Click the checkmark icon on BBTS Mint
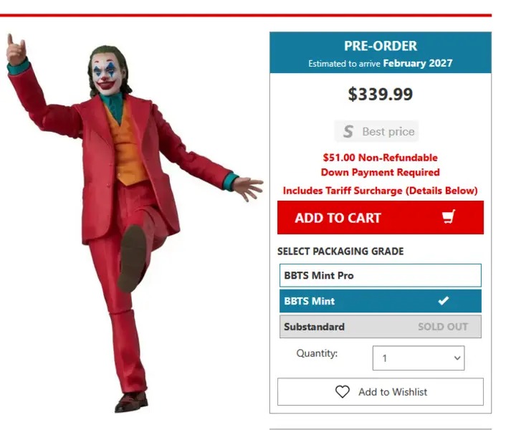This screenshot has height=435, width=516. (444, 300)
